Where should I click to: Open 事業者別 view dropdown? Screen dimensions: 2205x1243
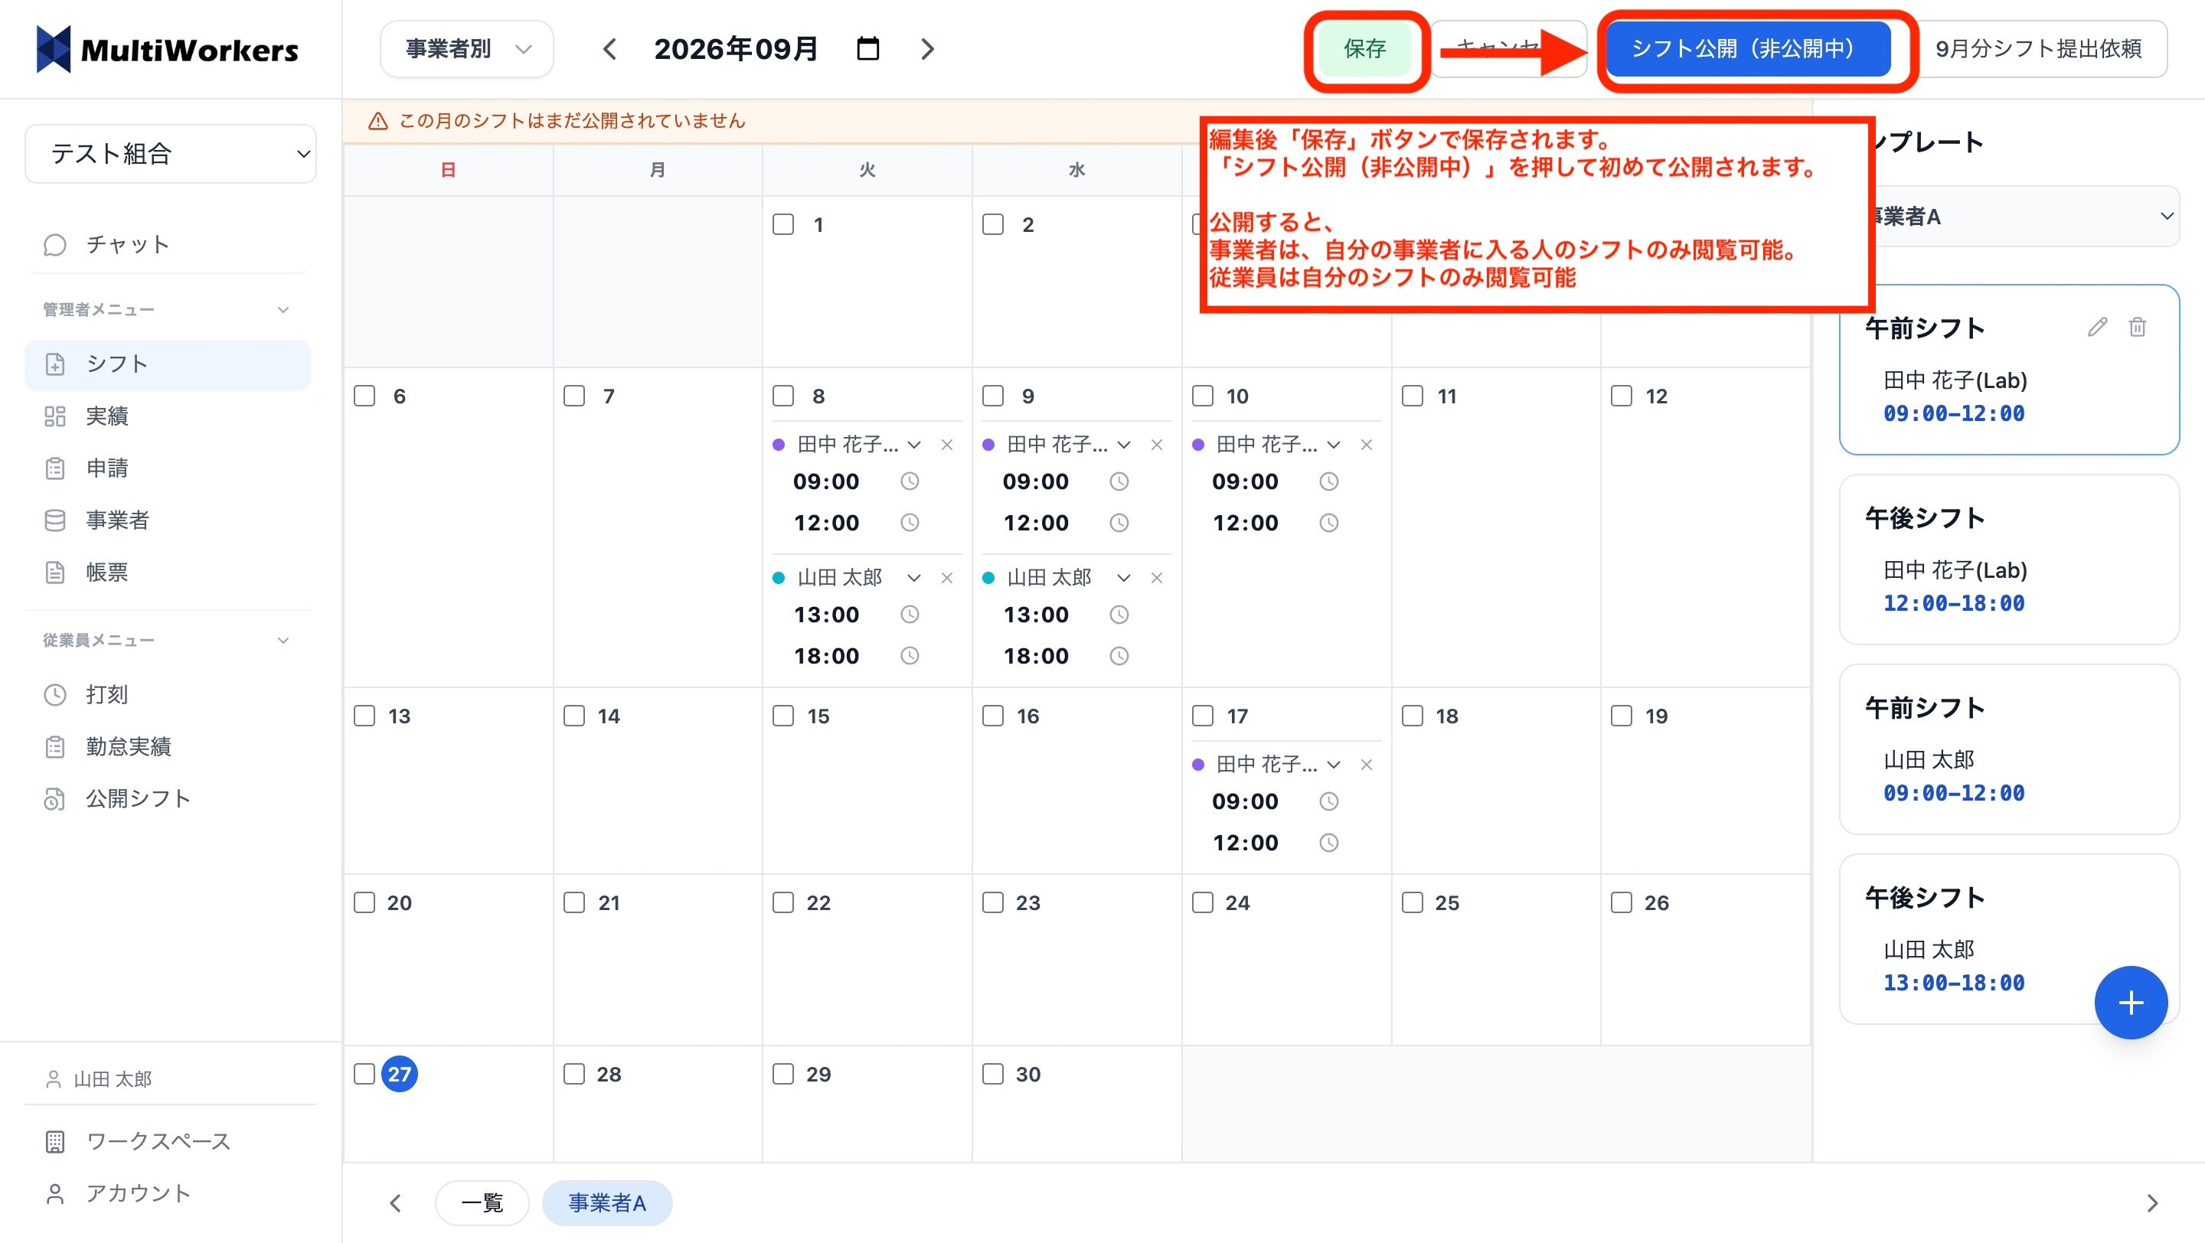tap(466, 49)
